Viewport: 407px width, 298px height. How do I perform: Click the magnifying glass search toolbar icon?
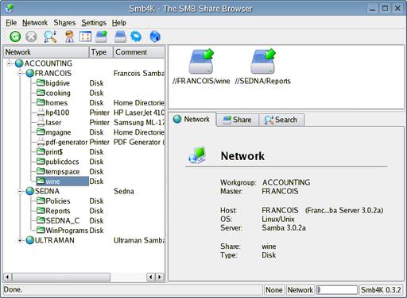pyautogui.click(x=50, y=36)
